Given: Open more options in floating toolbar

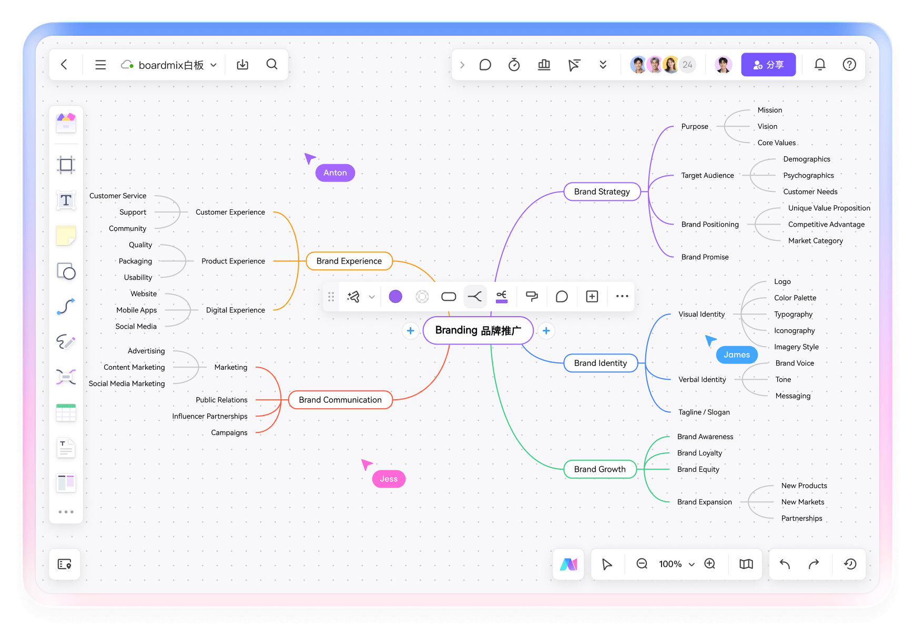Looking at the screenshot, I should pos(622,297).
